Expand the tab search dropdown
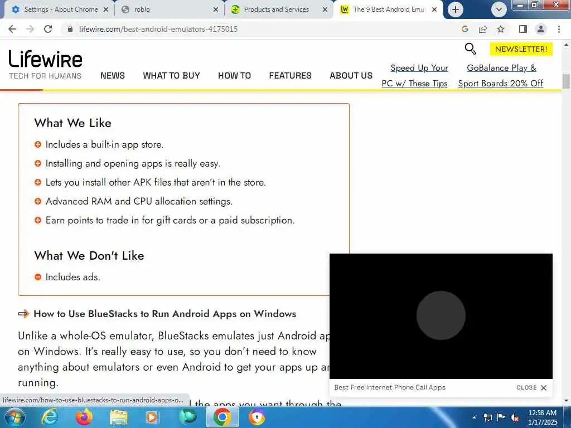Viewport: 571px width, 428px height. pos(499,9)
